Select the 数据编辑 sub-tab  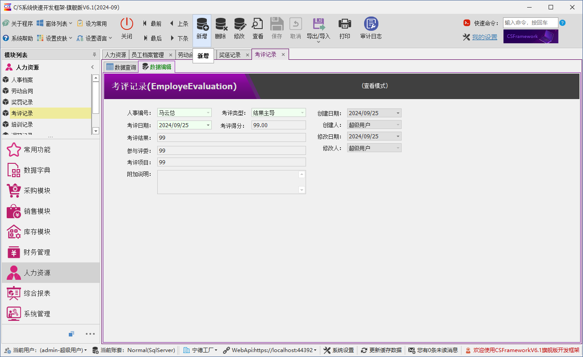[156, 67]
